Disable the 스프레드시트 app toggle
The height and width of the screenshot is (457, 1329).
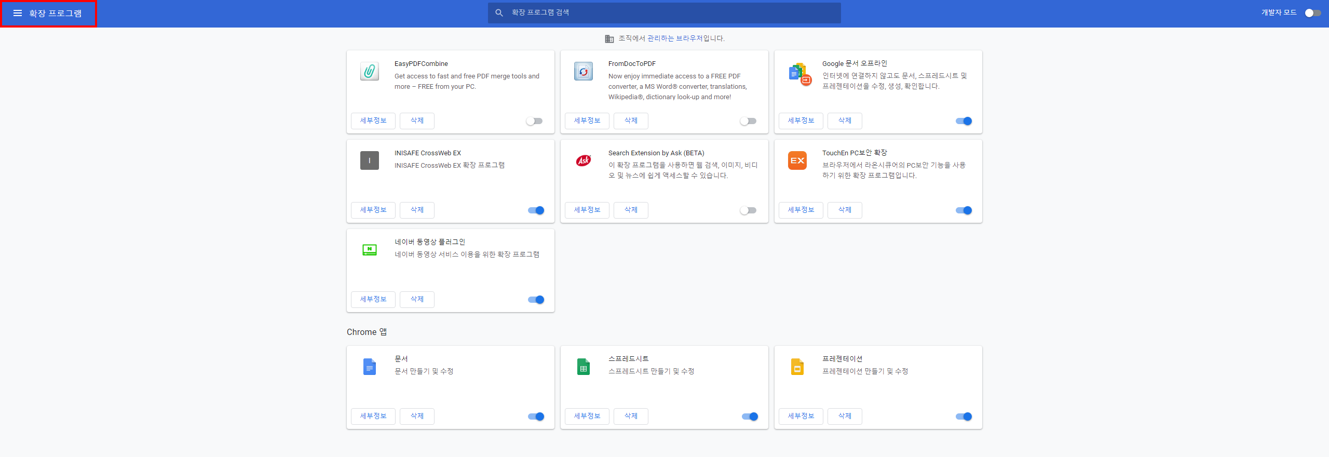750,416
